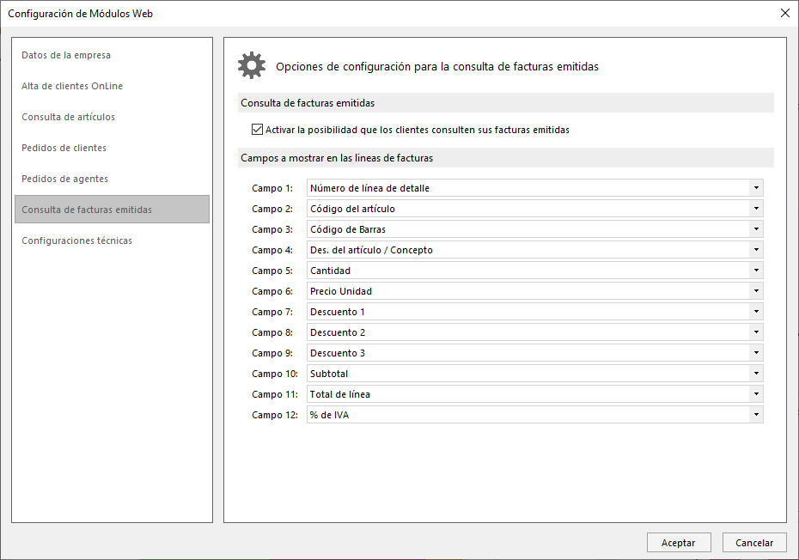
Task: Open the Campo 1 dropdown arrow
Action: (756, 188)
